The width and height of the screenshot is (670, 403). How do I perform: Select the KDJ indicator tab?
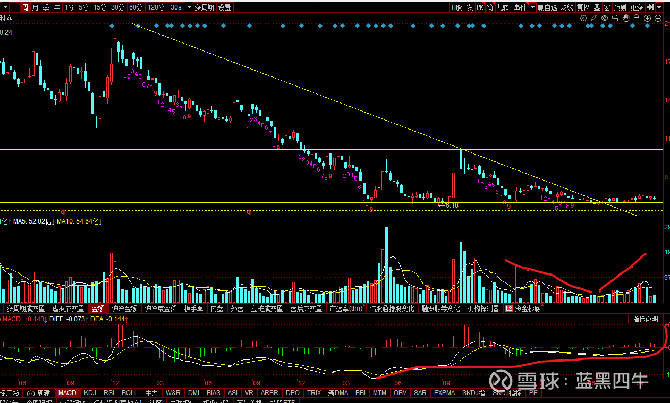pyautogui.click(x=90, y=393)
